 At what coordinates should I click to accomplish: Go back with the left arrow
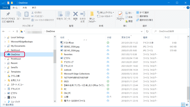click(x=4, y=31)
